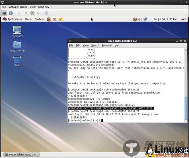This screenshot has width=189, height=158.
Task: Open the vserver window menu icon
Action: pyautogui.click(x=3, y=2)
